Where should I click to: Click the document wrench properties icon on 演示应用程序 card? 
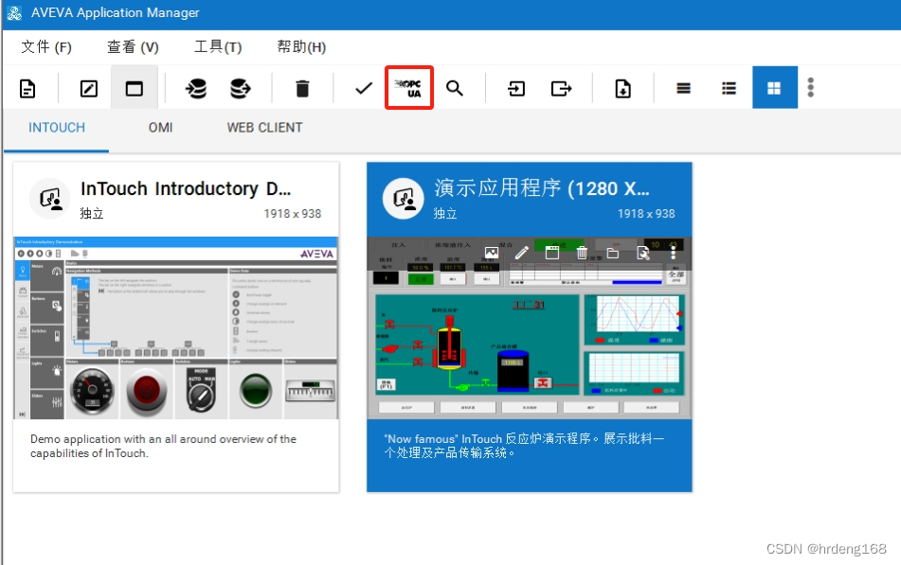[643, 253]
